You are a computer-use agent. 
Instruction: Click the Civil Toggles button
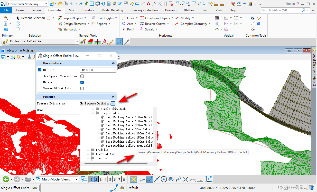[104, 18]
